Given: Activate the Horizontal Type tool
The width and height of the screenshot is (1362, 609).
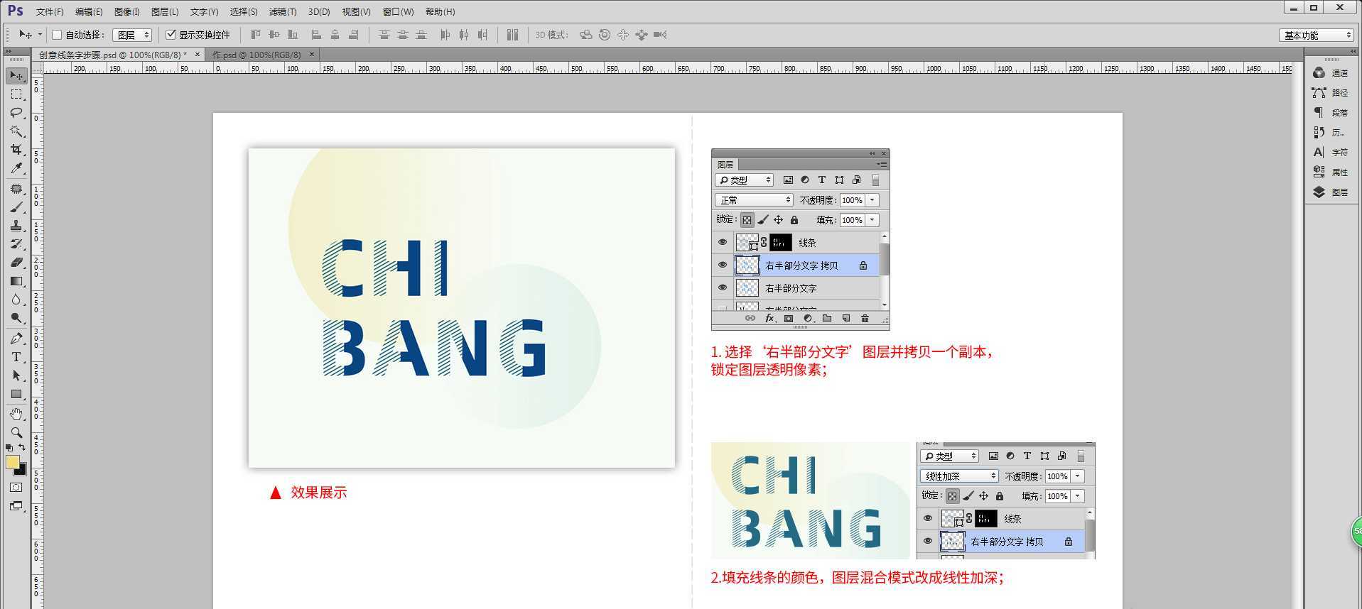Looking at the screenshot, I should coord(16,357).
